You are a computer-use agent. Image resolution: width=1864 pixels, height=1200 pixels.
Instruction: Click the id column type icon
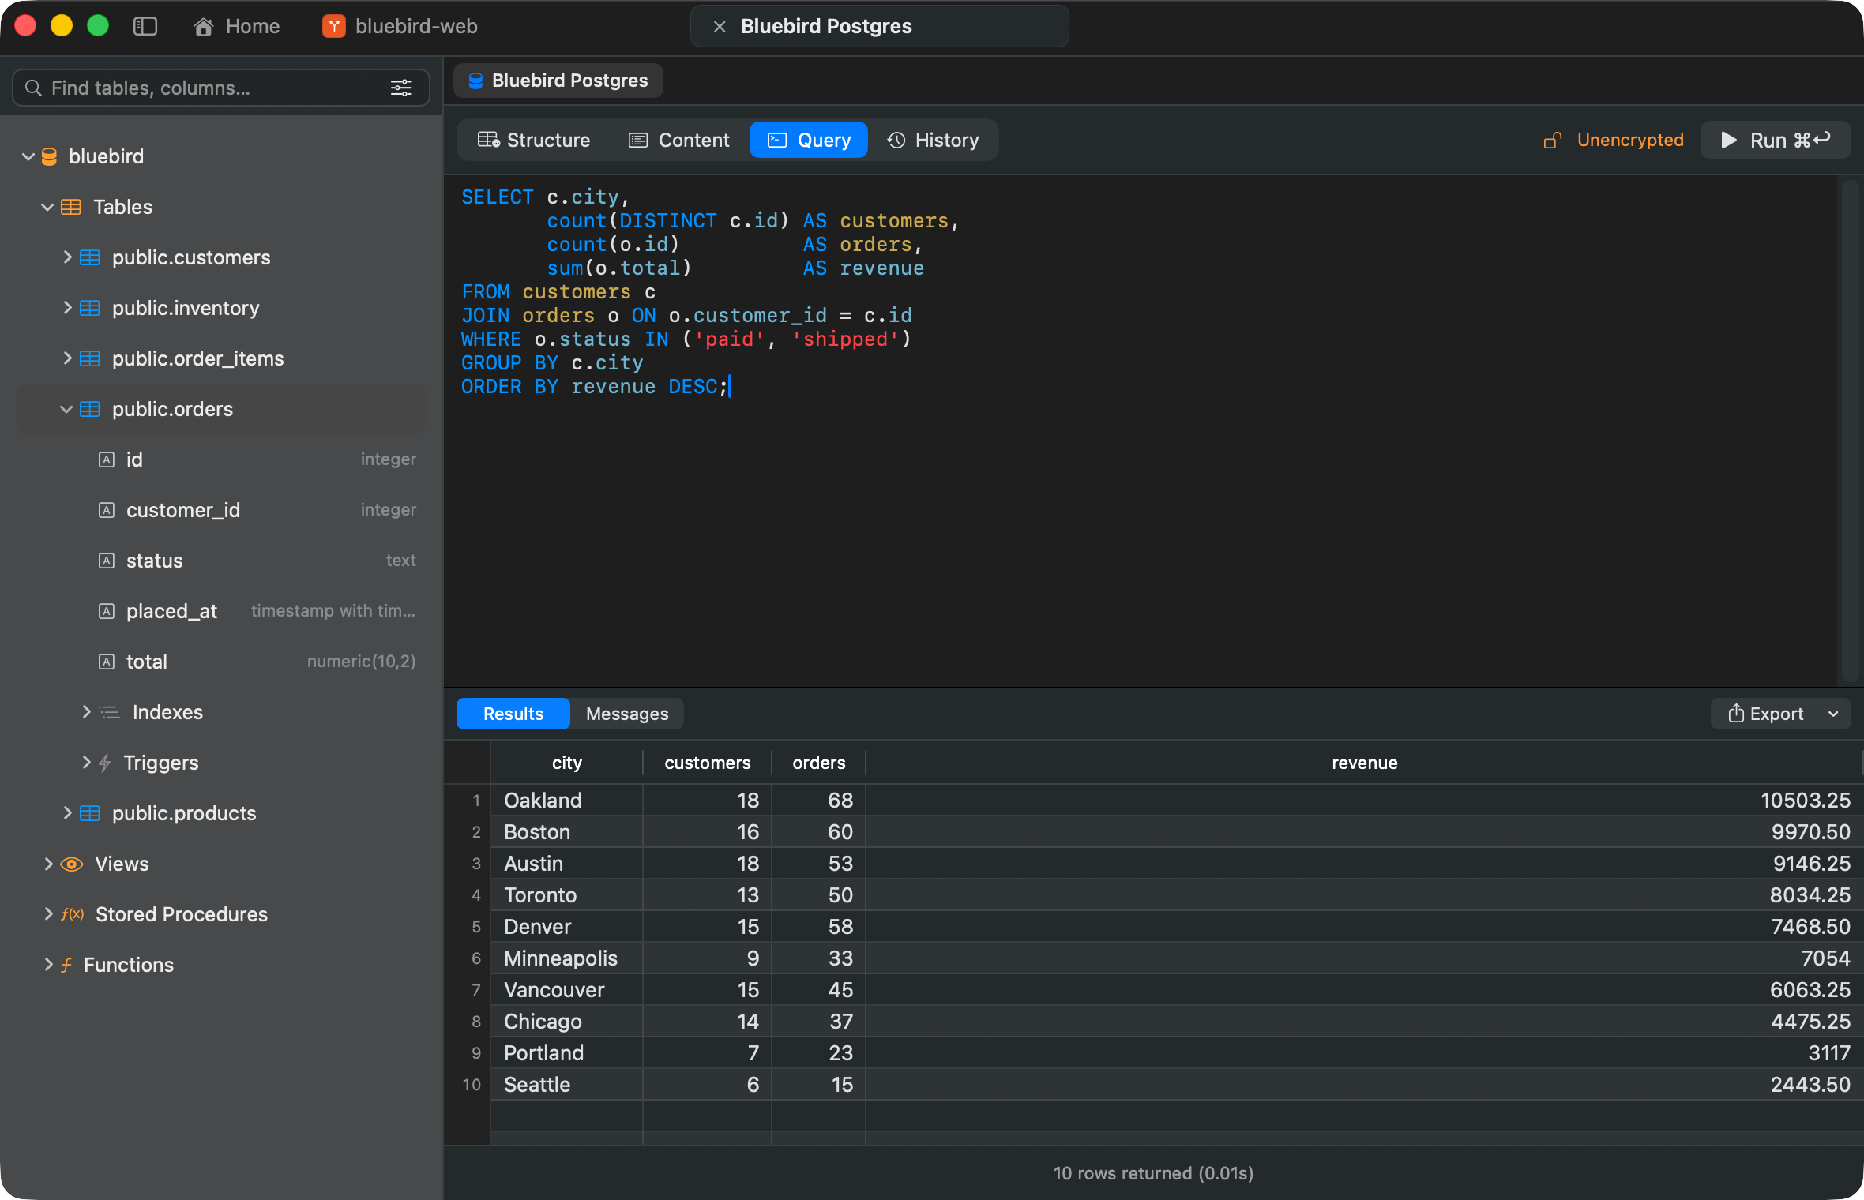[107, 459]
